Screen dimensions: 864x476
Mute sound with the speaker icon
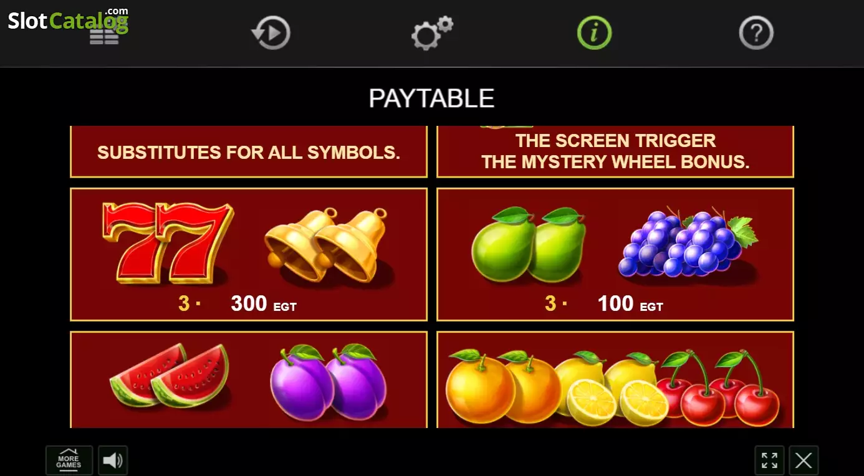pyautogui.click(x=113, y=460)
